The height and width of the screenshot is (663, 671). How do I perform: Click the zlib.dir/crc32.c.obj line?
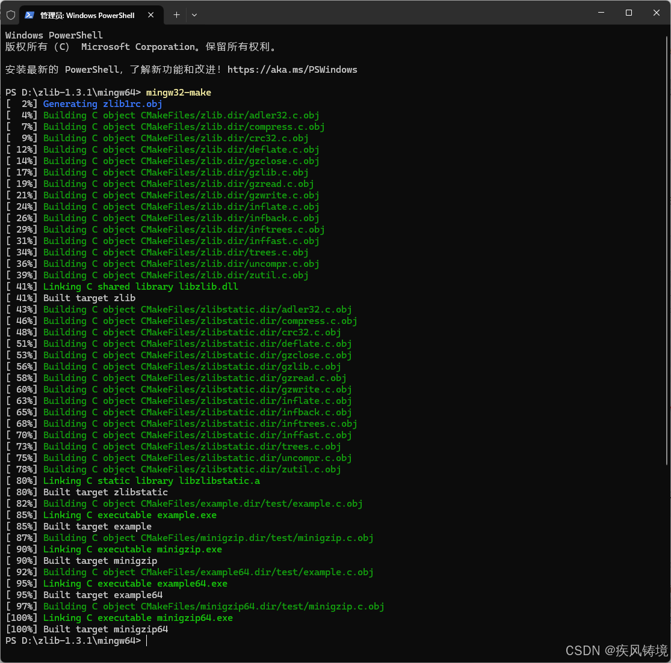click(x=157, y=138)
